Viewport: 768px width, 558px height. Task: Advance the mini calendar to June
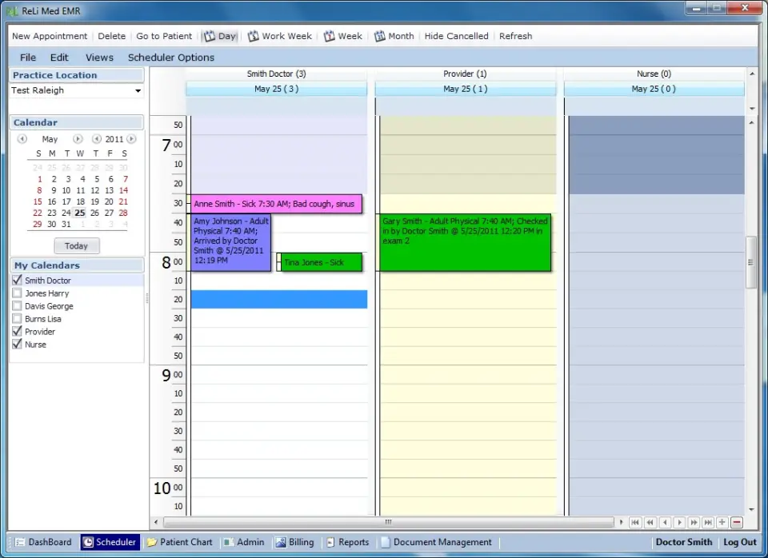pyautogui.click(x=78, y=138)
